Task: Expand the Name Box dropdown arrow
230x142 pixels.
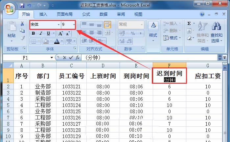Action: [x=52, y=58]
